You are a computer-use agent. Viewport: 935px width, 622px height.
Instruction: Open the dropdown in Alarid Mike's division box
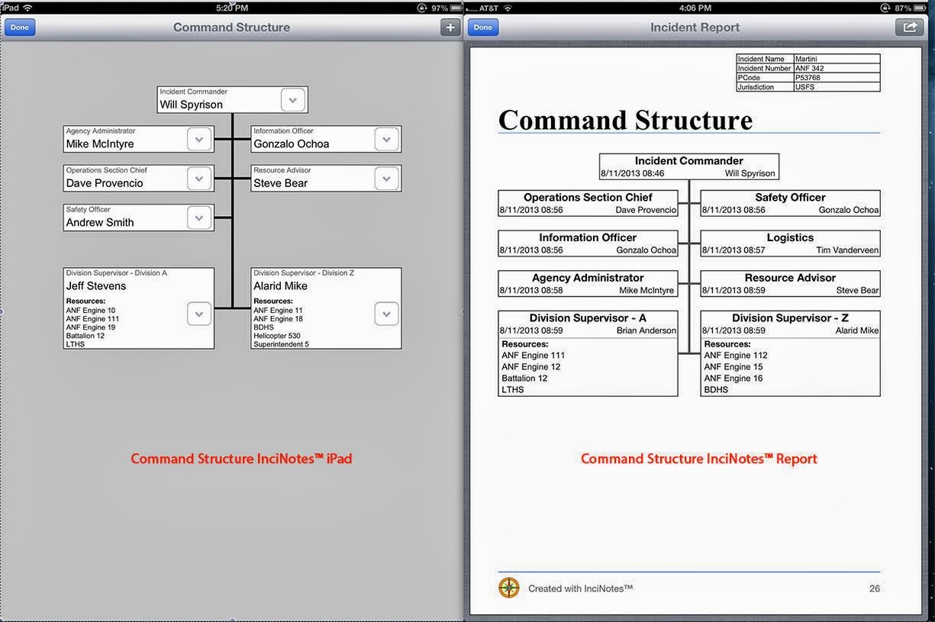coord(387,314)
